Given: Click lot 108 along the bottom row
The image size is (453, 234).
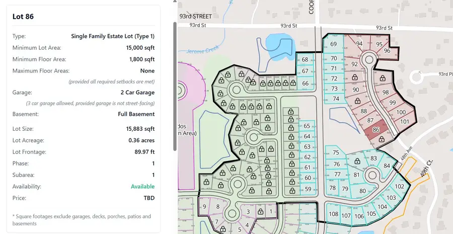Looking at the screenshot, I should coord(333,215).
